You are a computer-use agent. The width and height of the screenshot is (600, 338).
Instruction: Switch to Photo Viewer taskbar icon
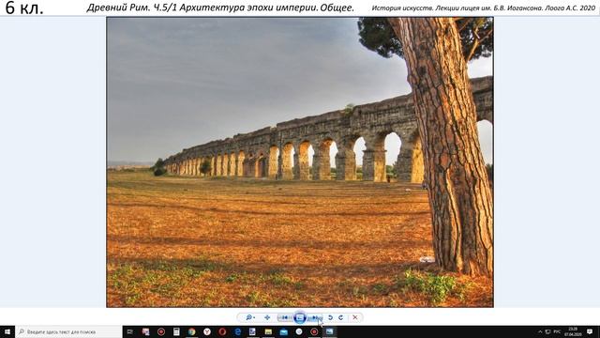pyautogui.click(x=329, y=331)
